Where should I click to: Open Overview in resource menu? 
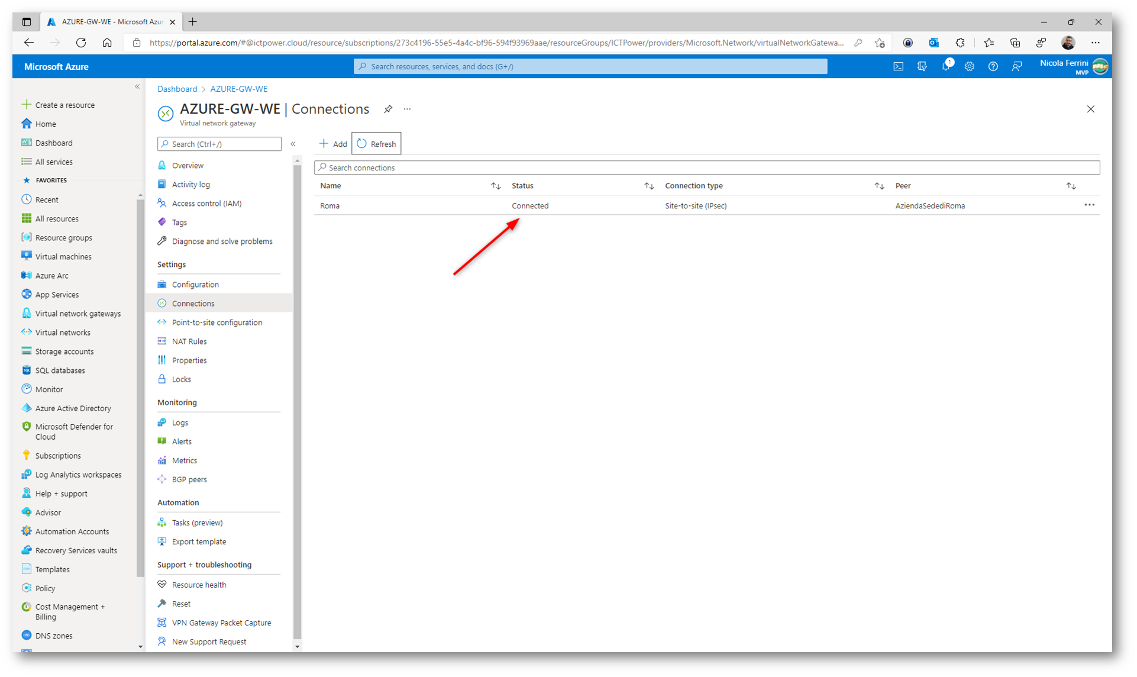188,166
